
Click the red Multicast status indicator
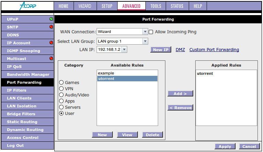coord(51,58)
